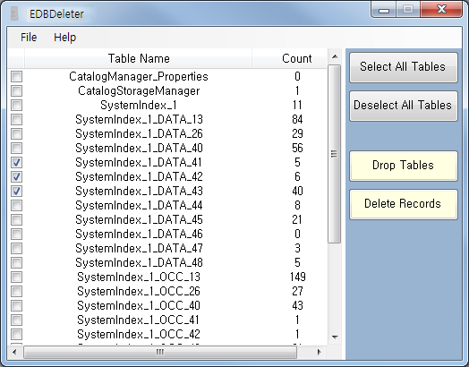Check the CatalogManager_Properties checkbox
Image resolution: width=469 pixels, height=367 pixels.
point(16,77)
